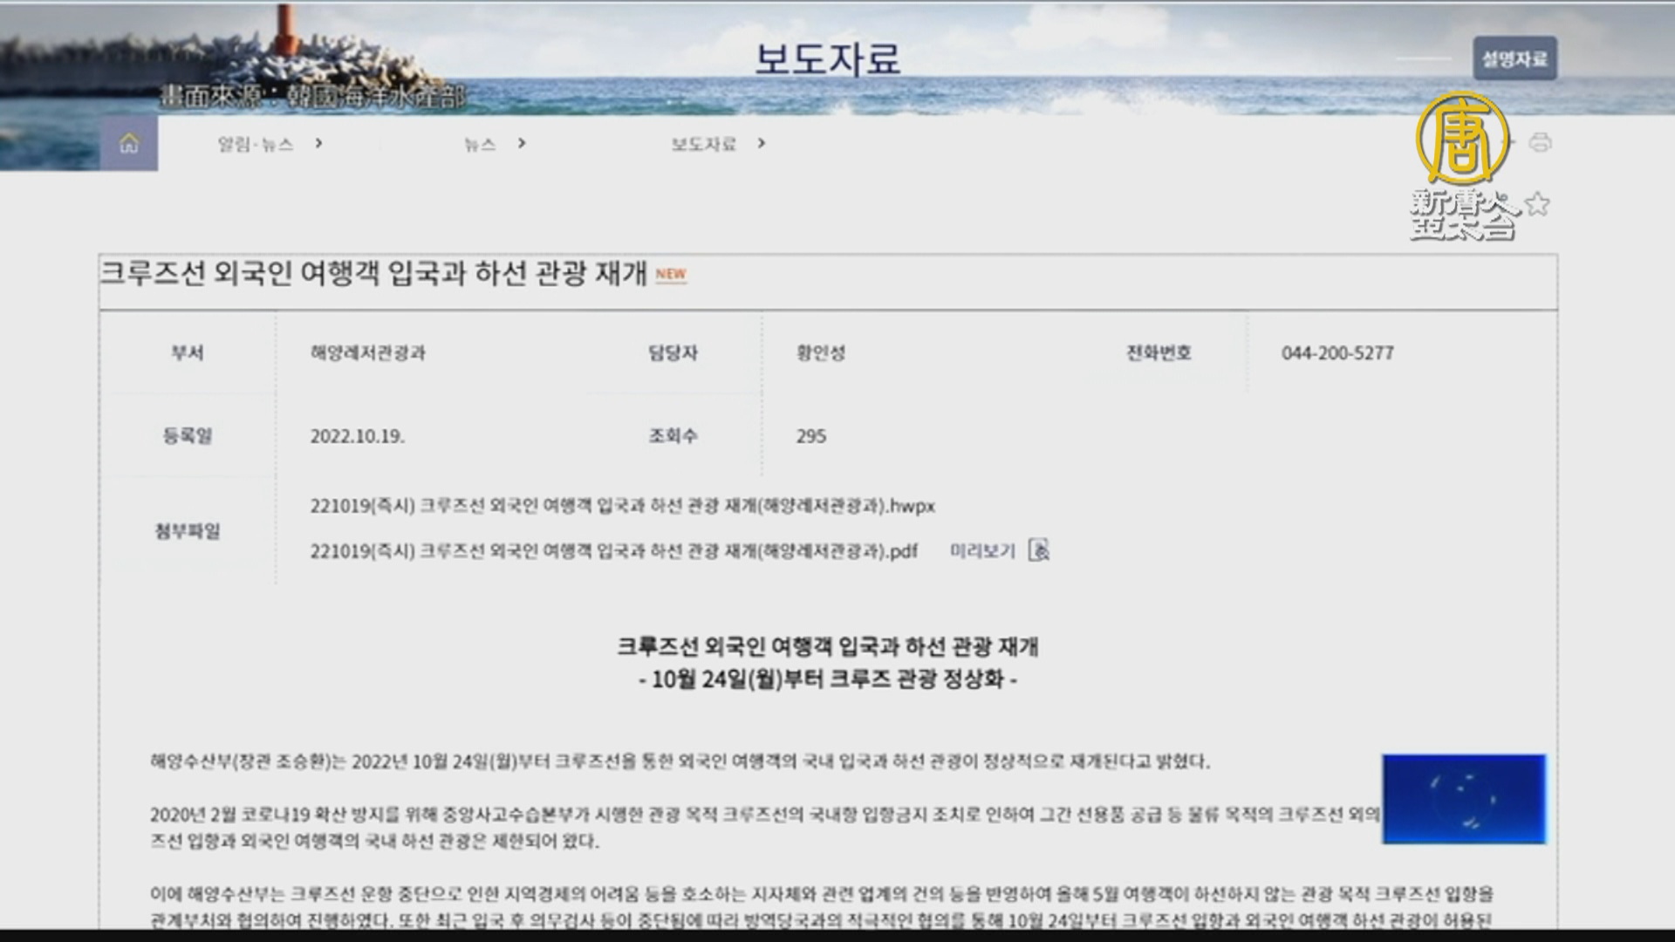Viewport: 1675px width, 942px height.
Task: Expand the 뉴스 breadcrumb chevron
Action: click(x=522, y=143)
